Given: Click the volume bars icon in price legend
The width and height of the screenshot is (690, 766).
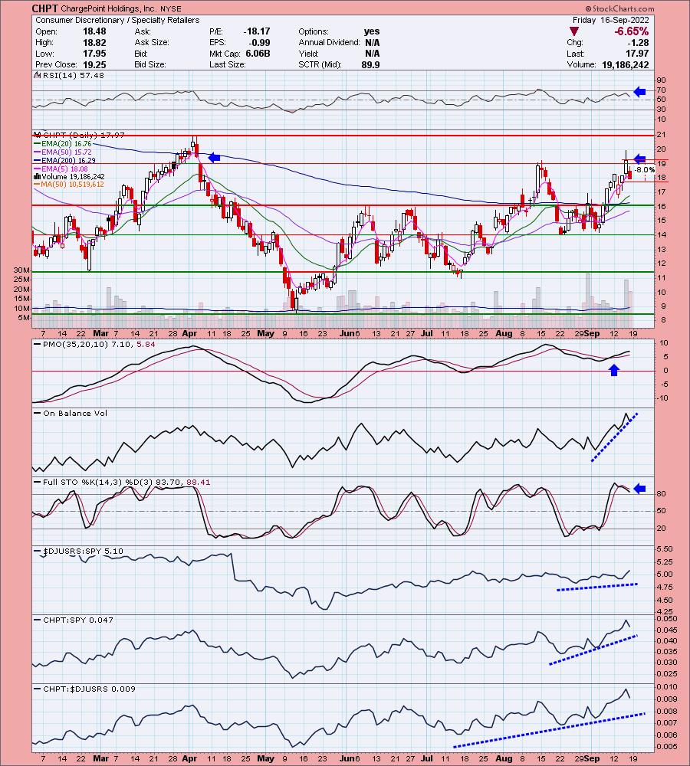Looking at the screenshot, I should click(x=37, y=176).
